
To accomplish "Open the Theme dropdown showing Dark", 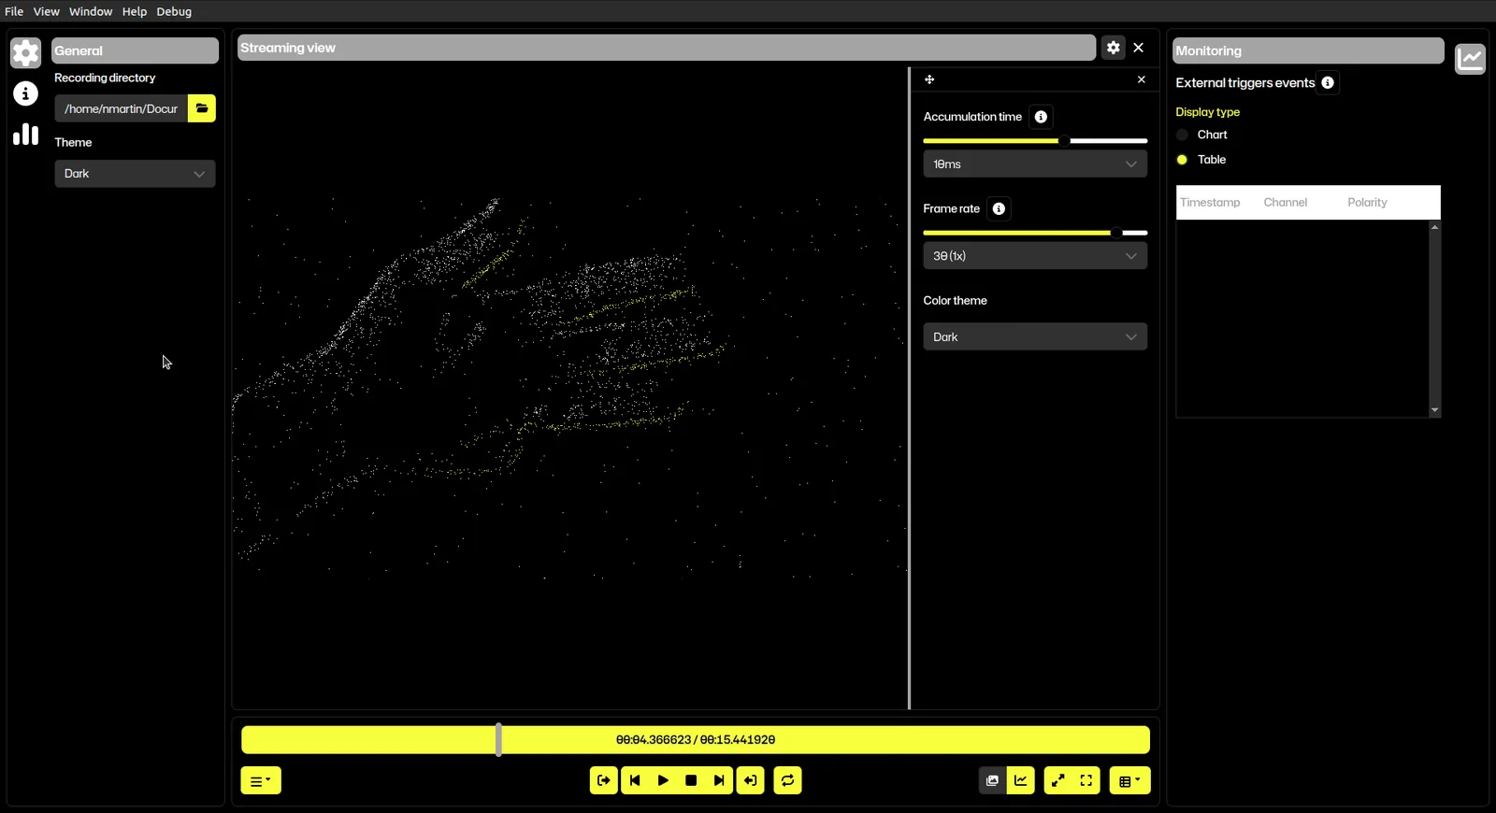I will [x=135, y=174].
